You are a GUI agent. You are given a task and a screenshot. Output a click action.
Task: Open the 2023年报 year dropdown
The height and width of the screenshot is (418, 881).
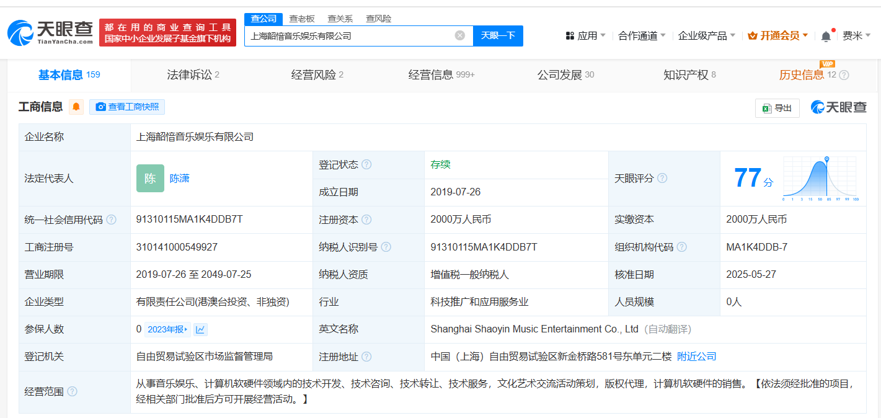pos(167,329)
